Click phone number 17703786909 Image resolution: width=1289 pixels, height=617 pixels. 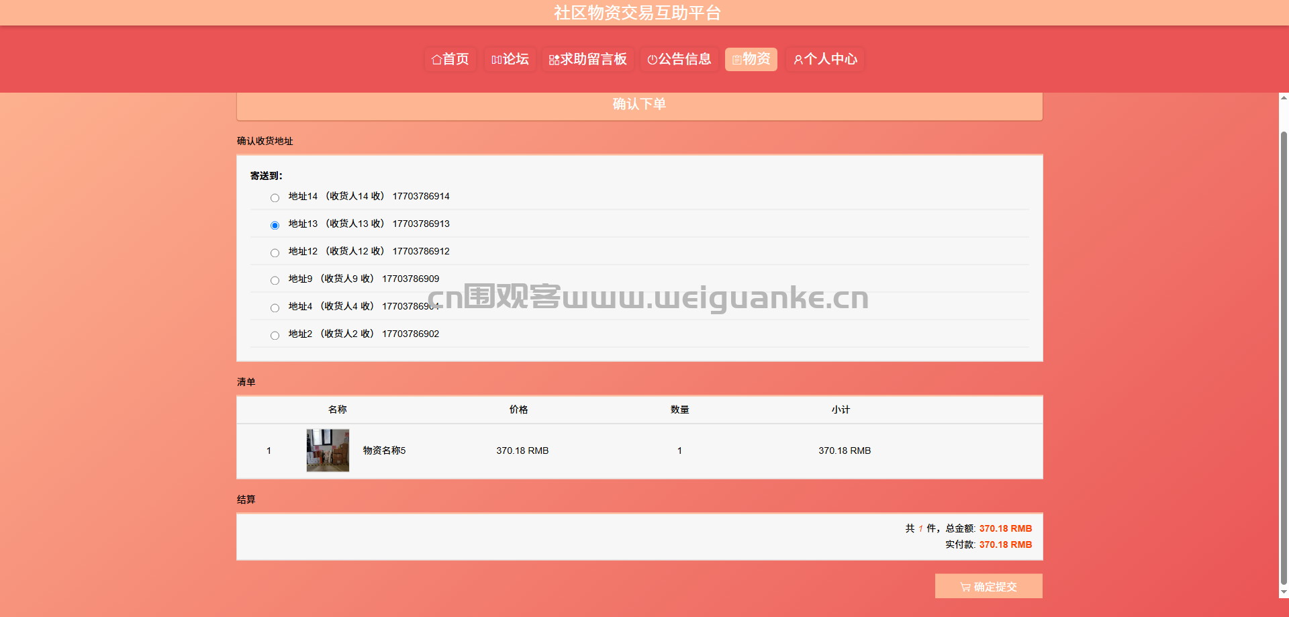(x=410, y=279)
